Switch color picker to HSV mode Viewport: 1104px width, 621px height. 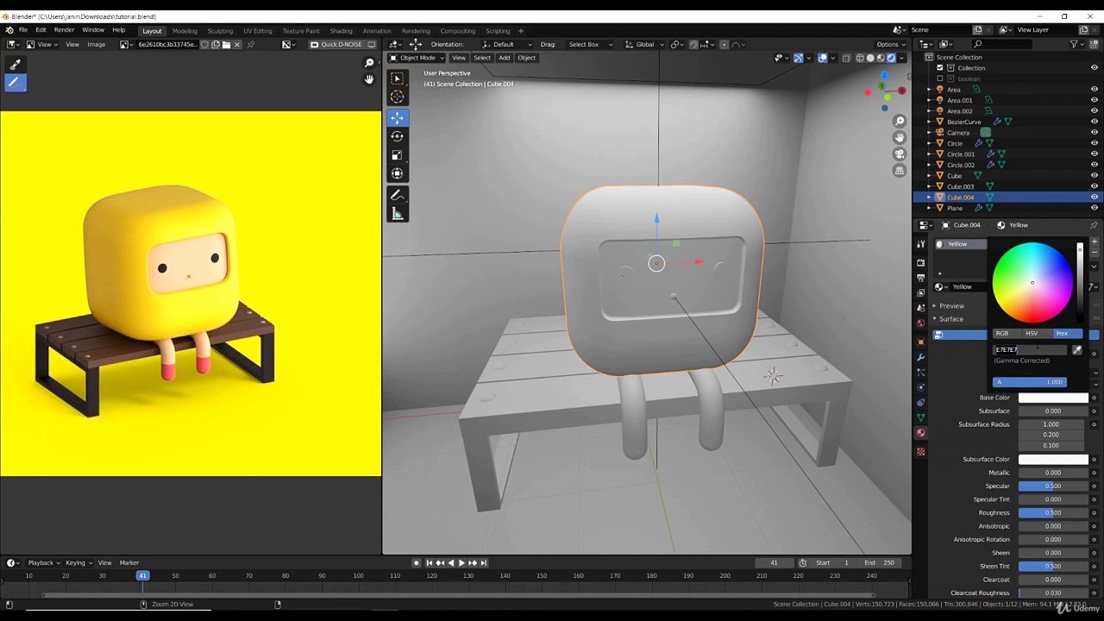tap(1032, 334)
